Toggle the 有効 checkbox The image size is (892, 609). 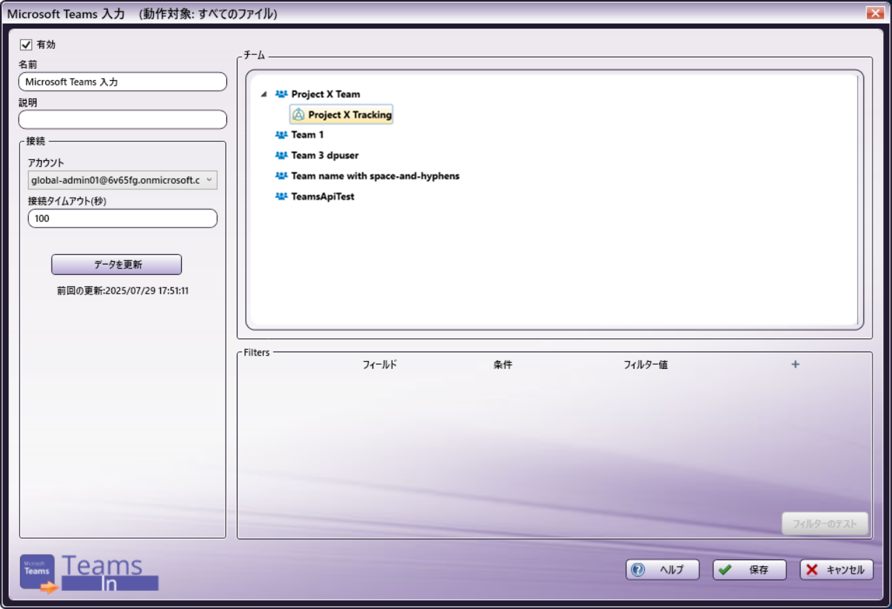[26, 45]
